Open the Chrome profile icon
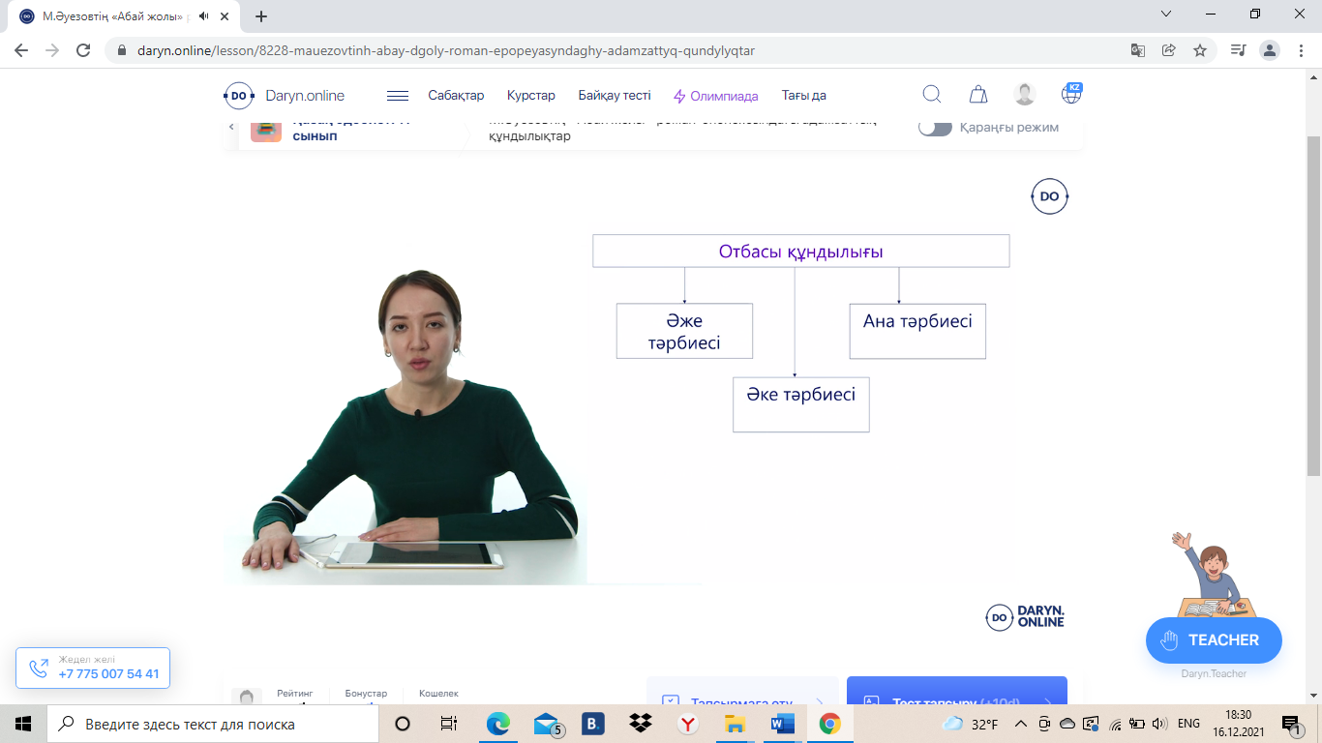 coord(1271,50)
